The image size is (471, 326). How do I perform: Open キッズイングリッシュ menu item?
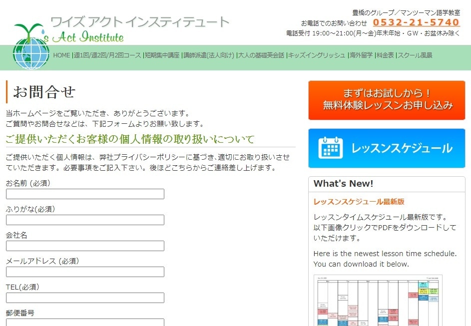(x=317, y=55)
